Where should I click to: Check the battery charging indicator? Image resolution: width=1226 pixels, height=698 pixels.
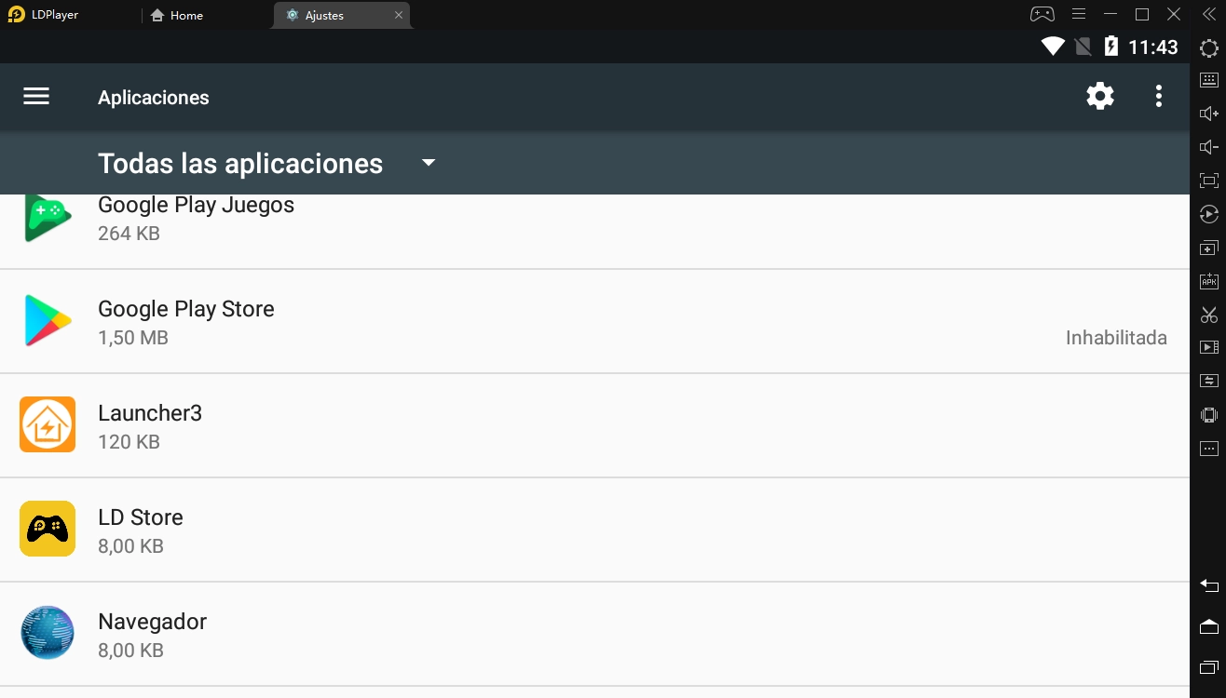(x=1110, y=46)
